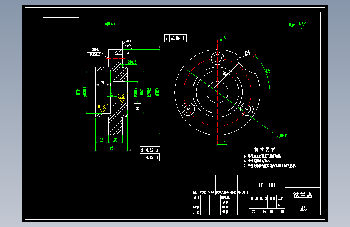Select the 0.02 A tolerance frame
This screenshot has width=350, height=227.
[150, 150]
